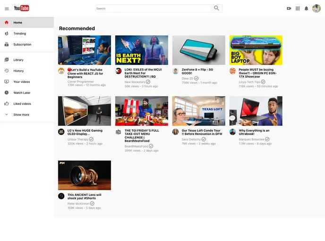325x241 pixels.
Task: Click channel name Linus Tech Tips
Action: click(249, 82)
